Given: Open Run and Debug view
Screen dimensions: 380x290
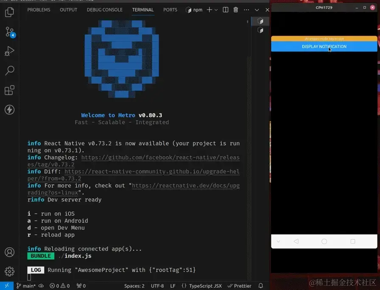Looking at the screenshot, I should click(9, 51).
